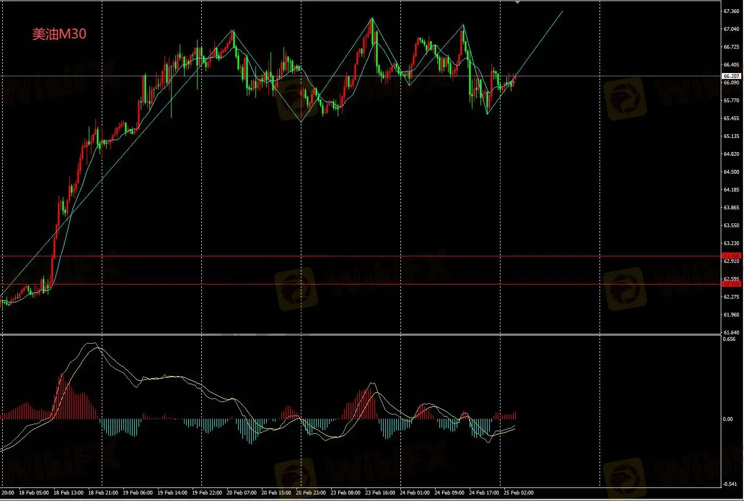
Task: Pick the 65.135 price level label
Action: pos(732,136)
